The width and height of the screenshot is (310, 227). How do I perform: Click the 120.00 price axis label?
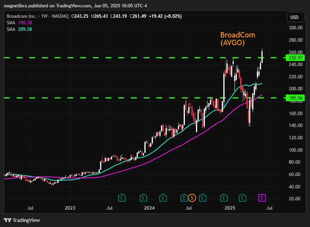(296, 138)
